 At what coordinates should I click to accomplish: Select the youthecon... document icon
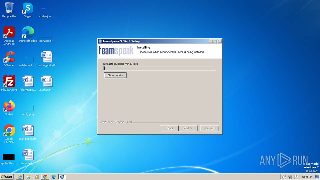tap(46, 83)
